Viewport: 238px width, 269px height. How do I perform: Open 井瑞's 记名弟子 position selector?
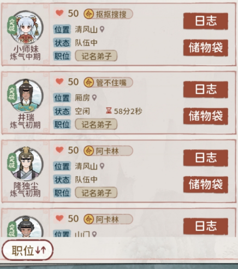click(96, 124)
